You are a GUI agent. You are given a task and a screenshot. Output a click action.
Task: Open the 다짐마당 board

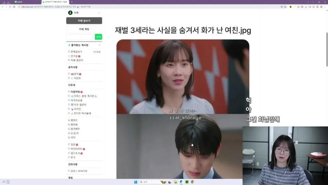(x=75, y=92)
